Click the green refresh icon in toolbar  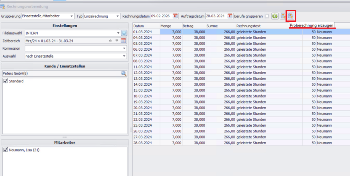coord(275,16)
